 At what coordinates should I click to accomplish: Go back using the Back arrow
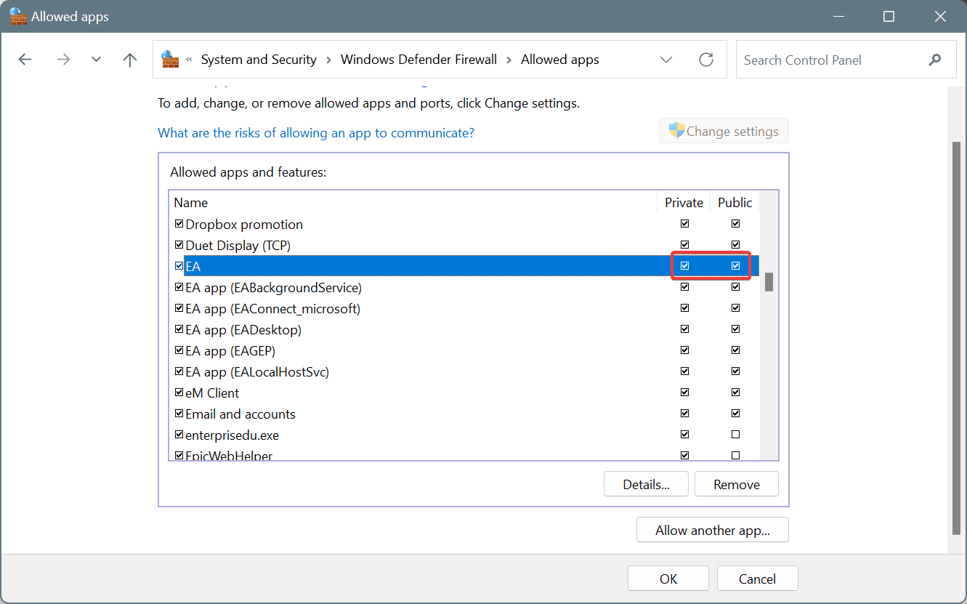[25, 60]
